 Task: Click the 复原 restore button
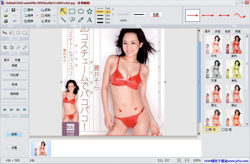(x=14, y=134)
